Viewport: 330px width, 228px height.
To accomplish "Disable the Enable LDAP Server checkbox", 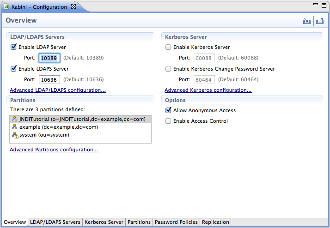I will pyautogui.click(x=13, y=47).
